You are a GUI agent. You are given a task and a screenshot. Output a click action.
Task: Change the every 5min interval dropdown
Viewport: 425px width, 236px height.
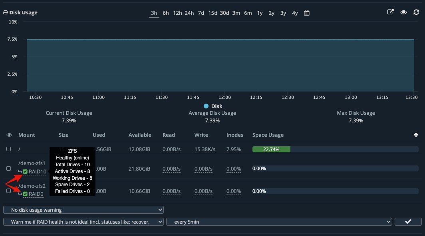pyautogui.click(x=280, y=222)
